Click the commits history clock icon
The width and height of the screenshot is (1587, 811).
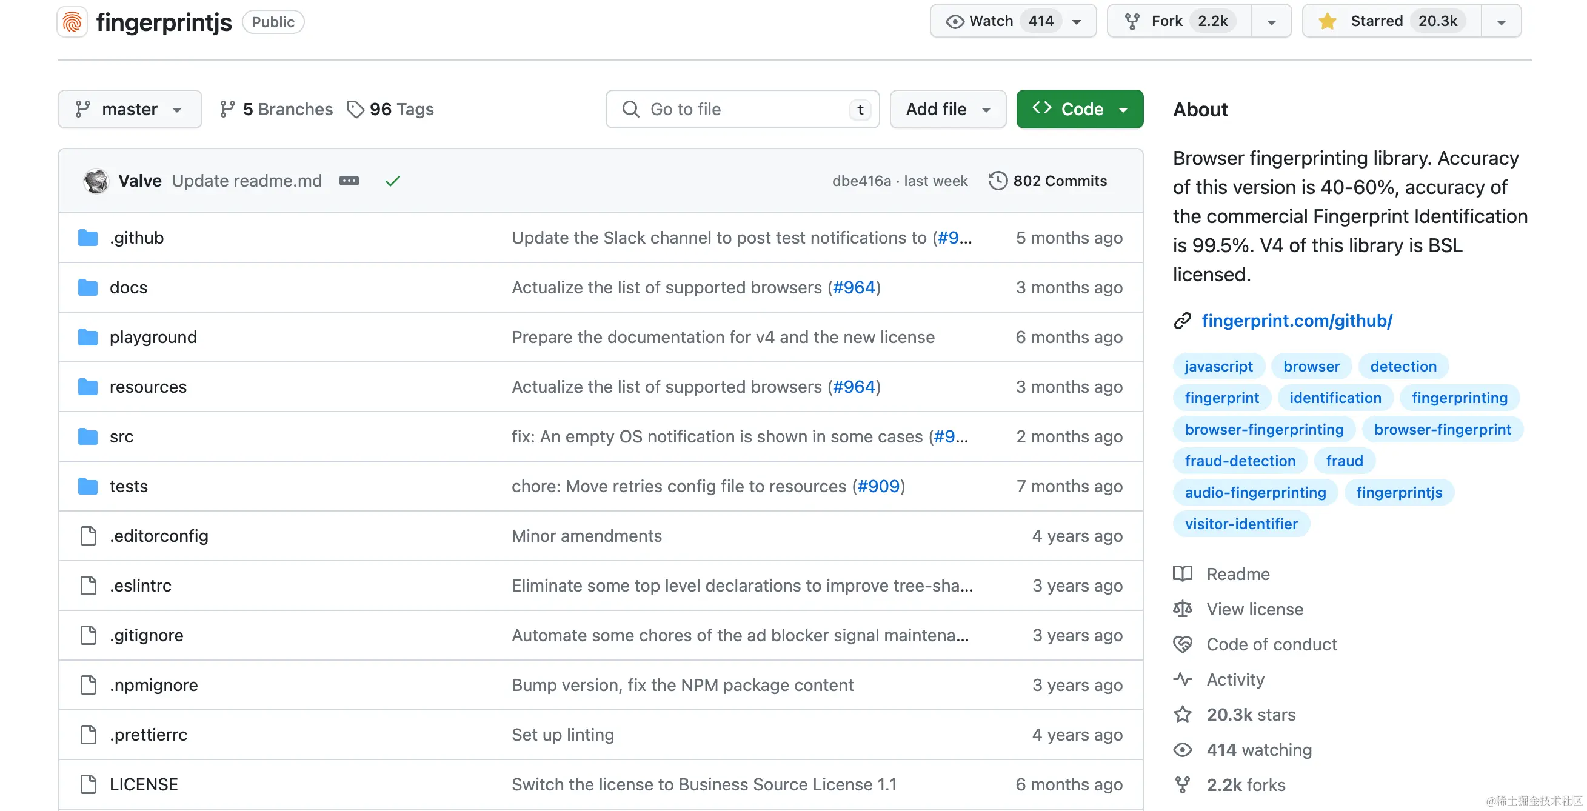pos(997,181)
